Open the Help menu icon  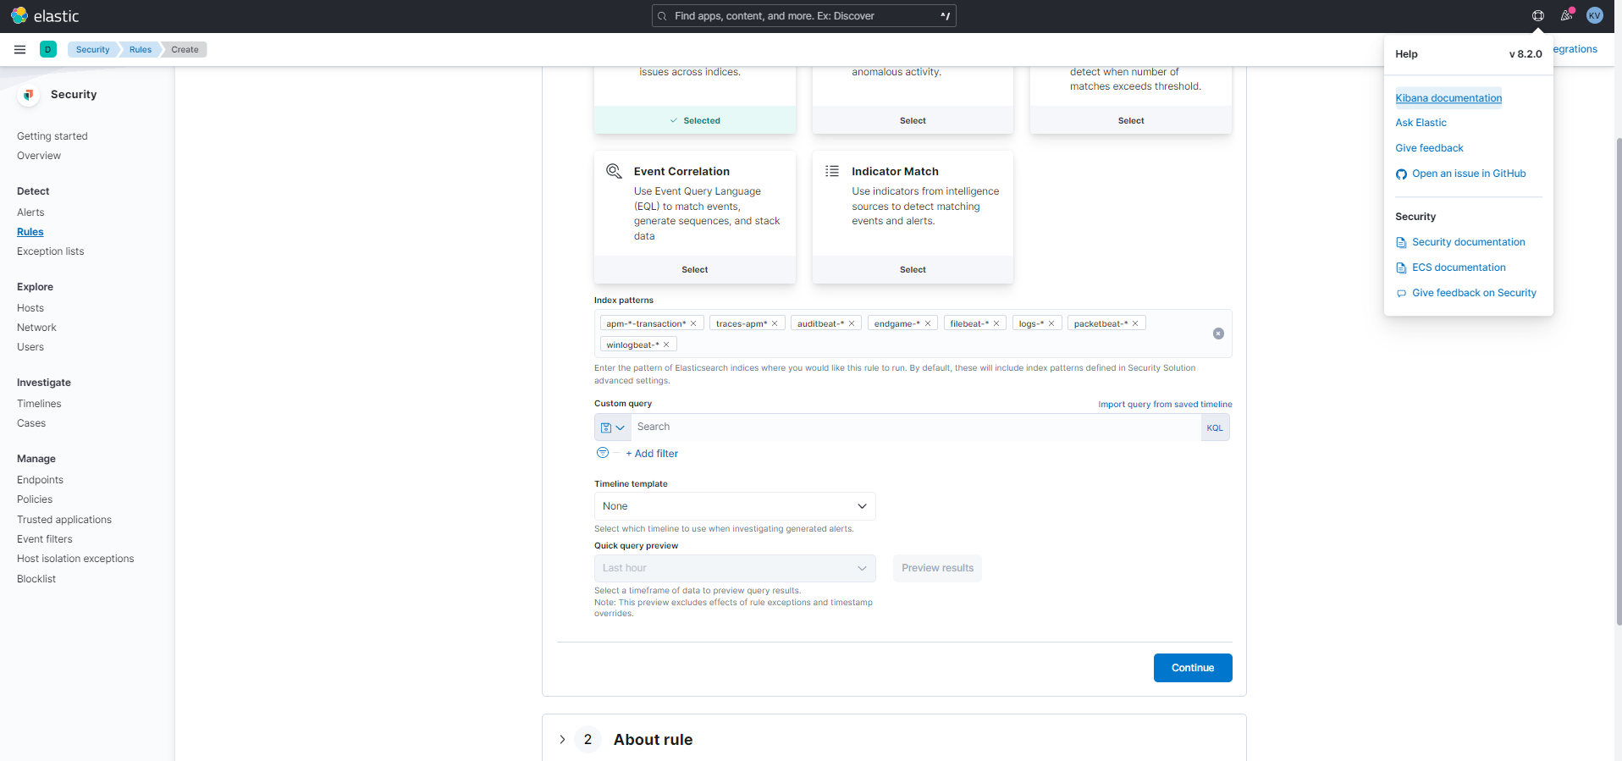coord(1538,16)
